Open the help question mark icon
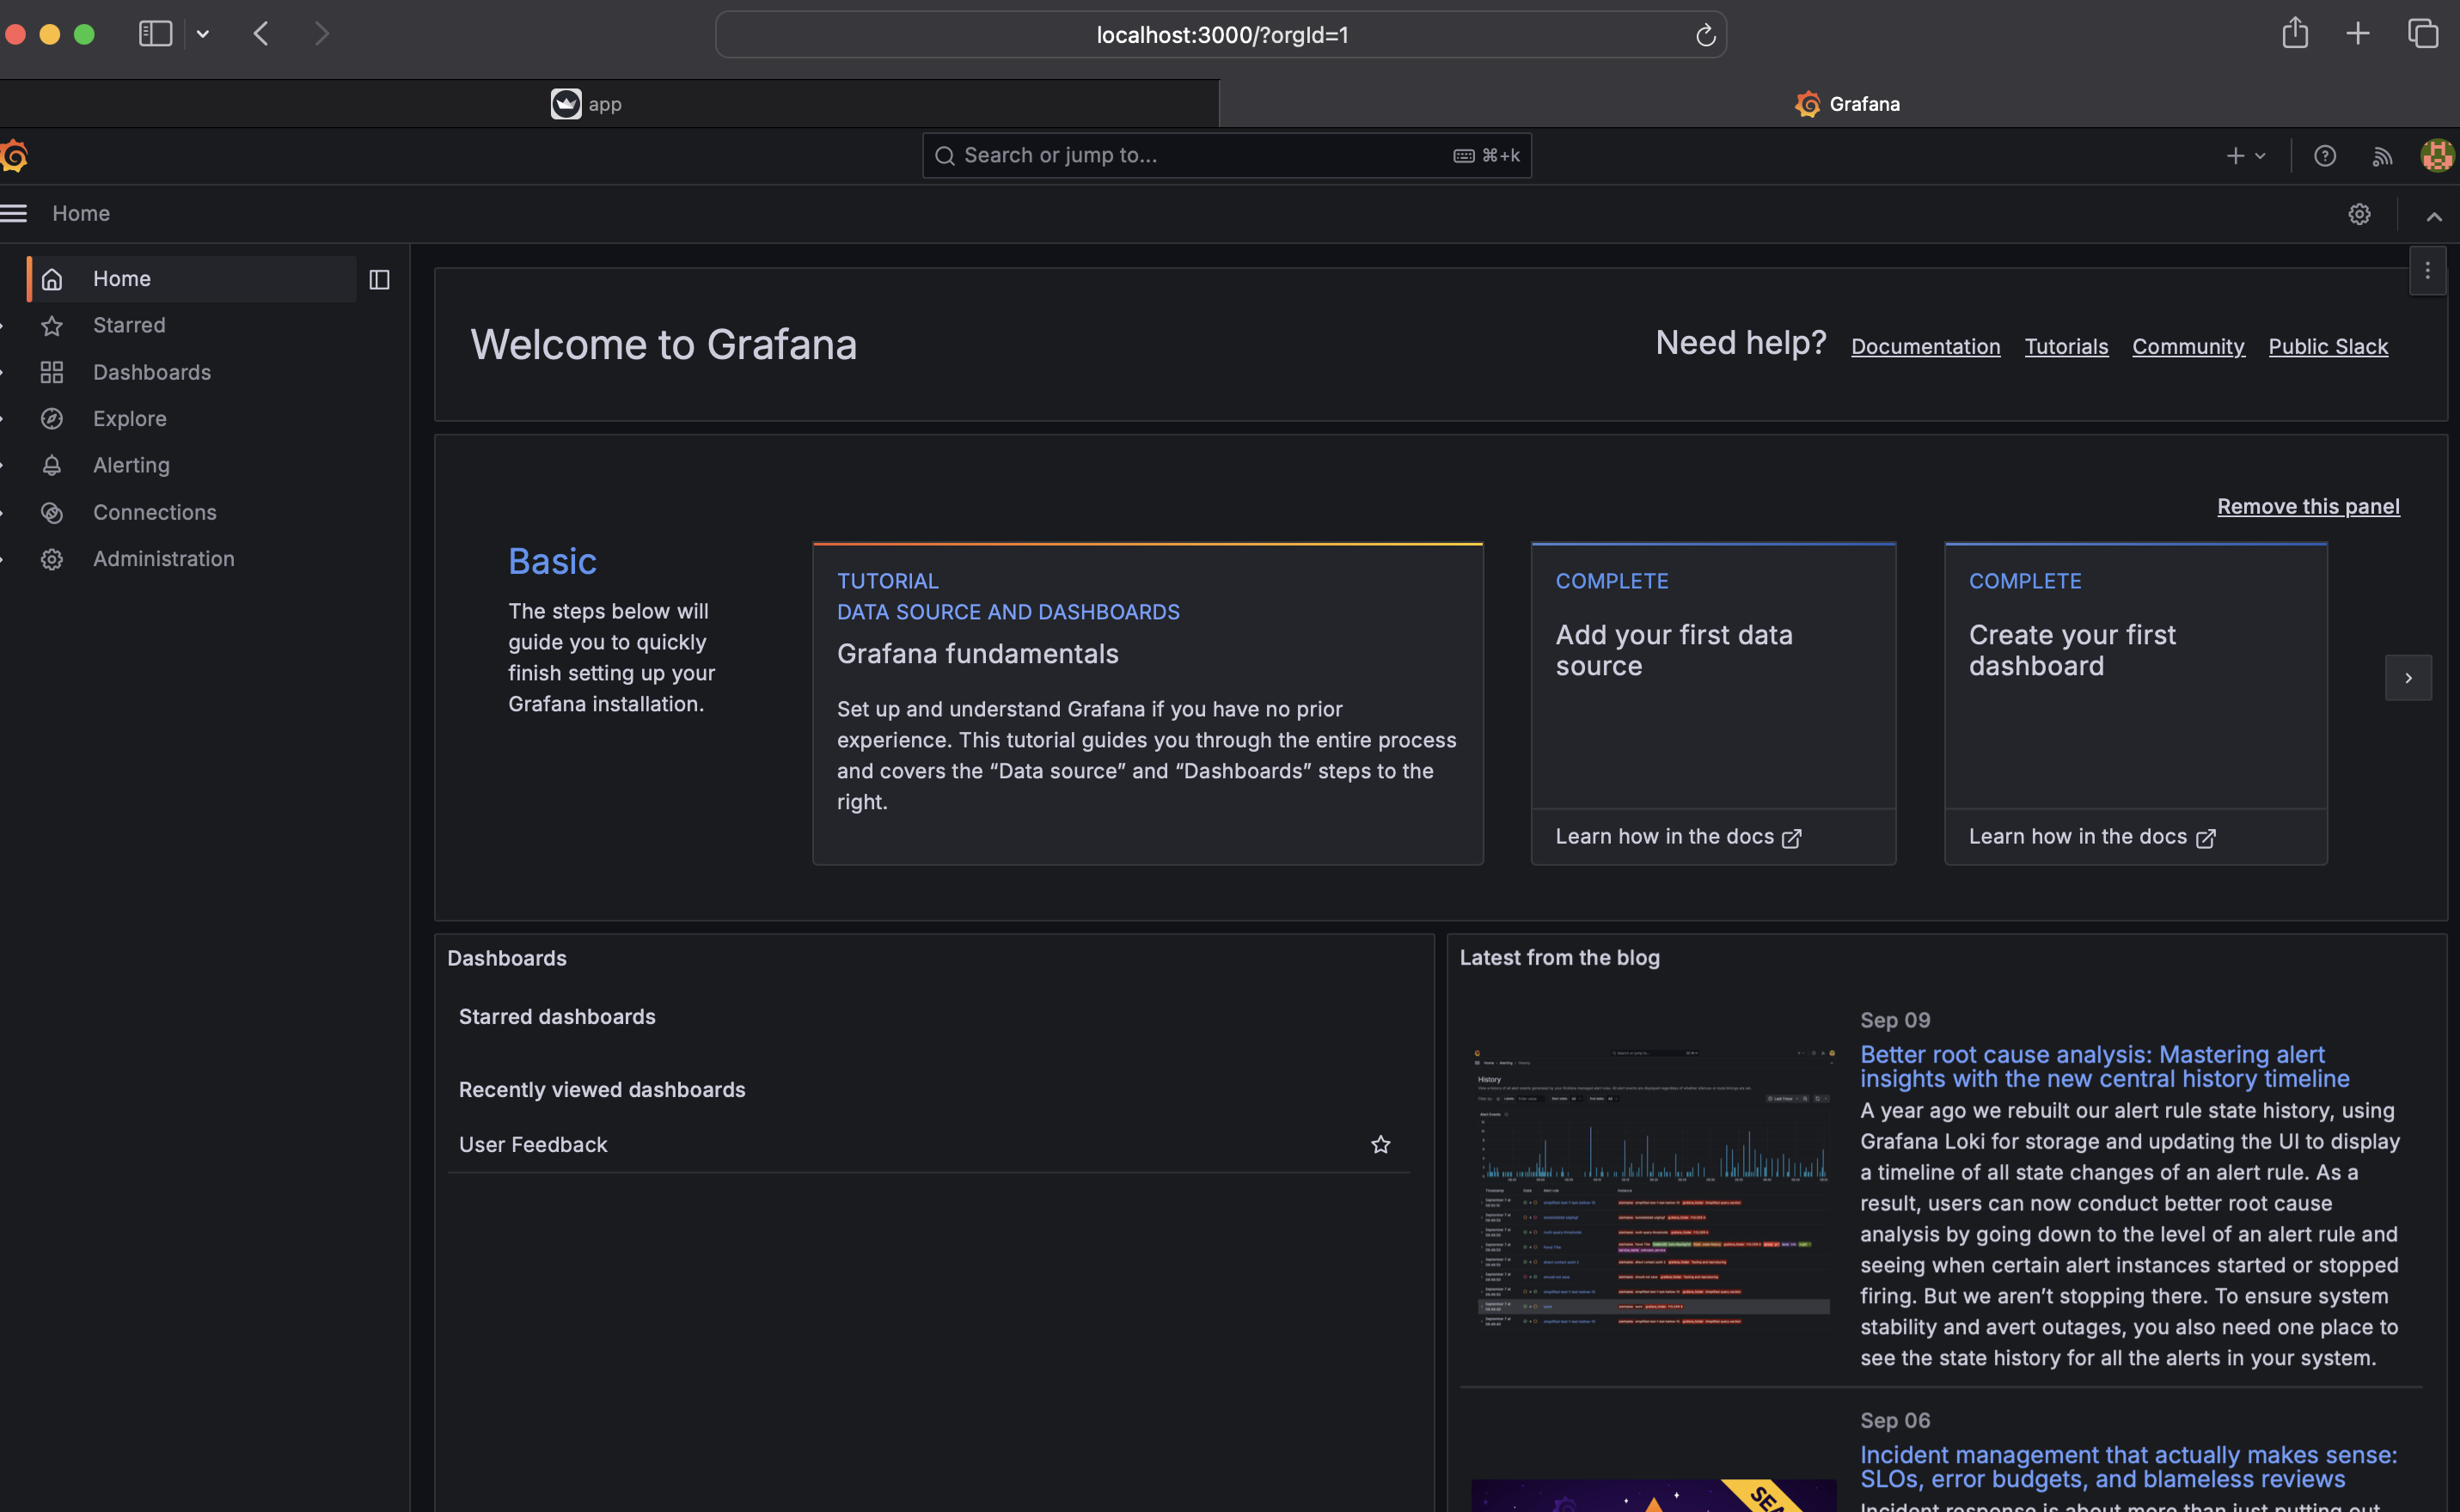The image size is (2460, 1512). click(2325, 156)
